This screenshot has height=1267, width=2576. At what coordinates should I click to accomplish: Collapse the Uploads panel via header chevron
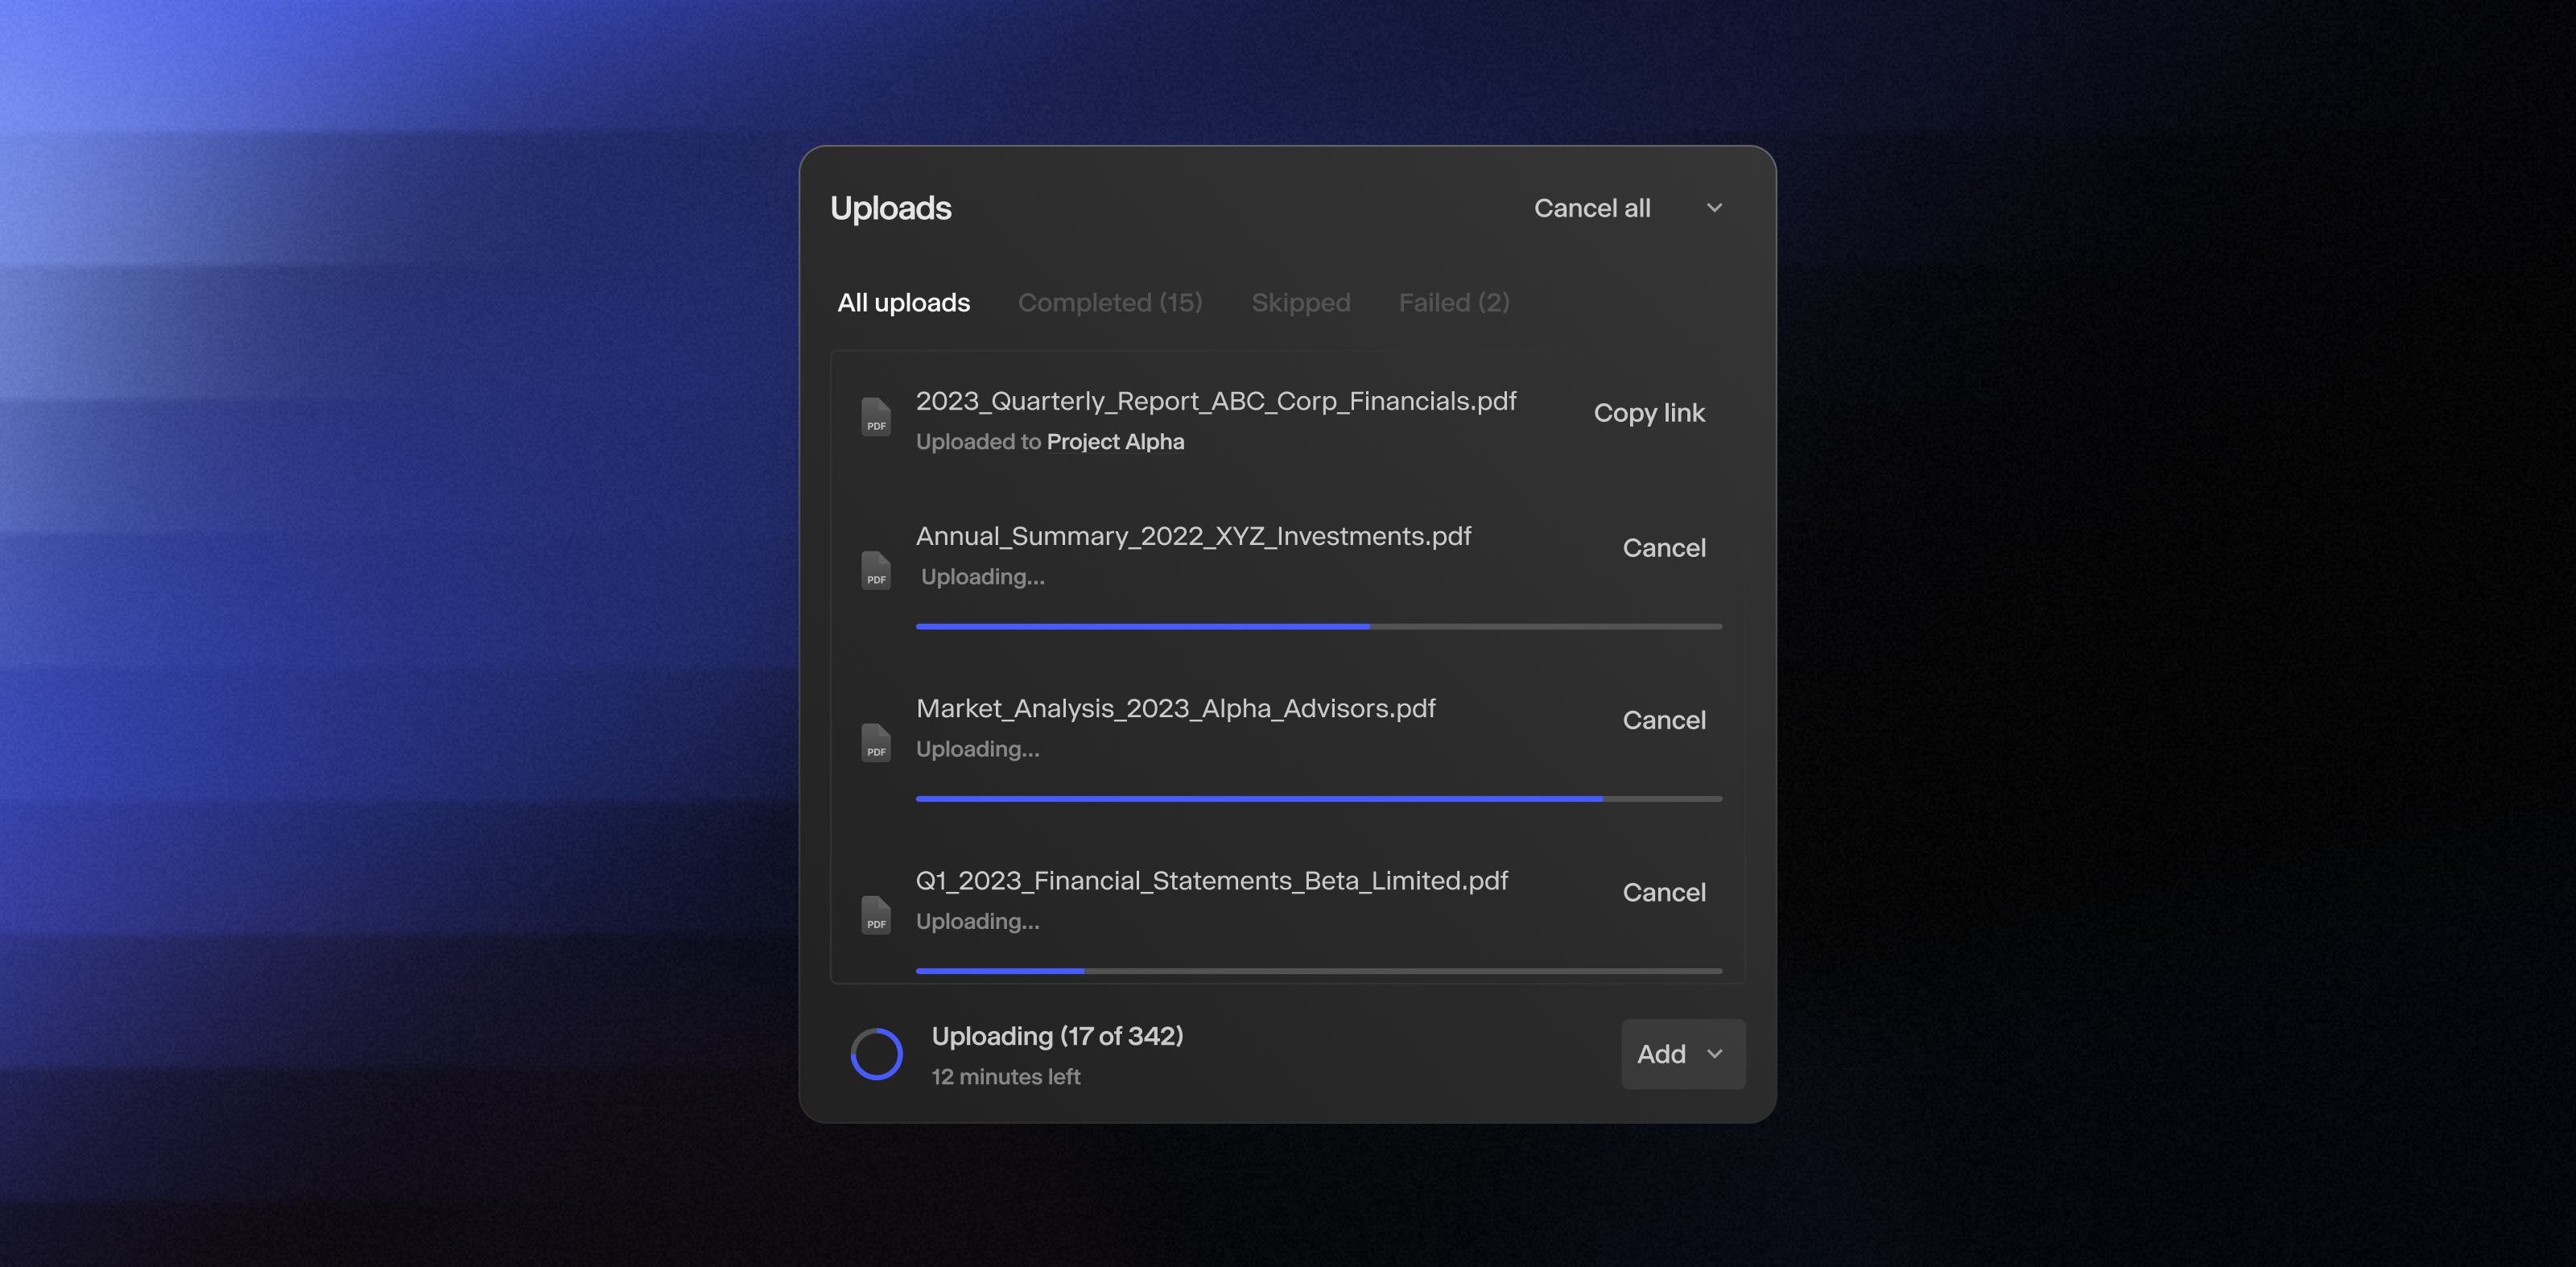[x=1714, y=208]
